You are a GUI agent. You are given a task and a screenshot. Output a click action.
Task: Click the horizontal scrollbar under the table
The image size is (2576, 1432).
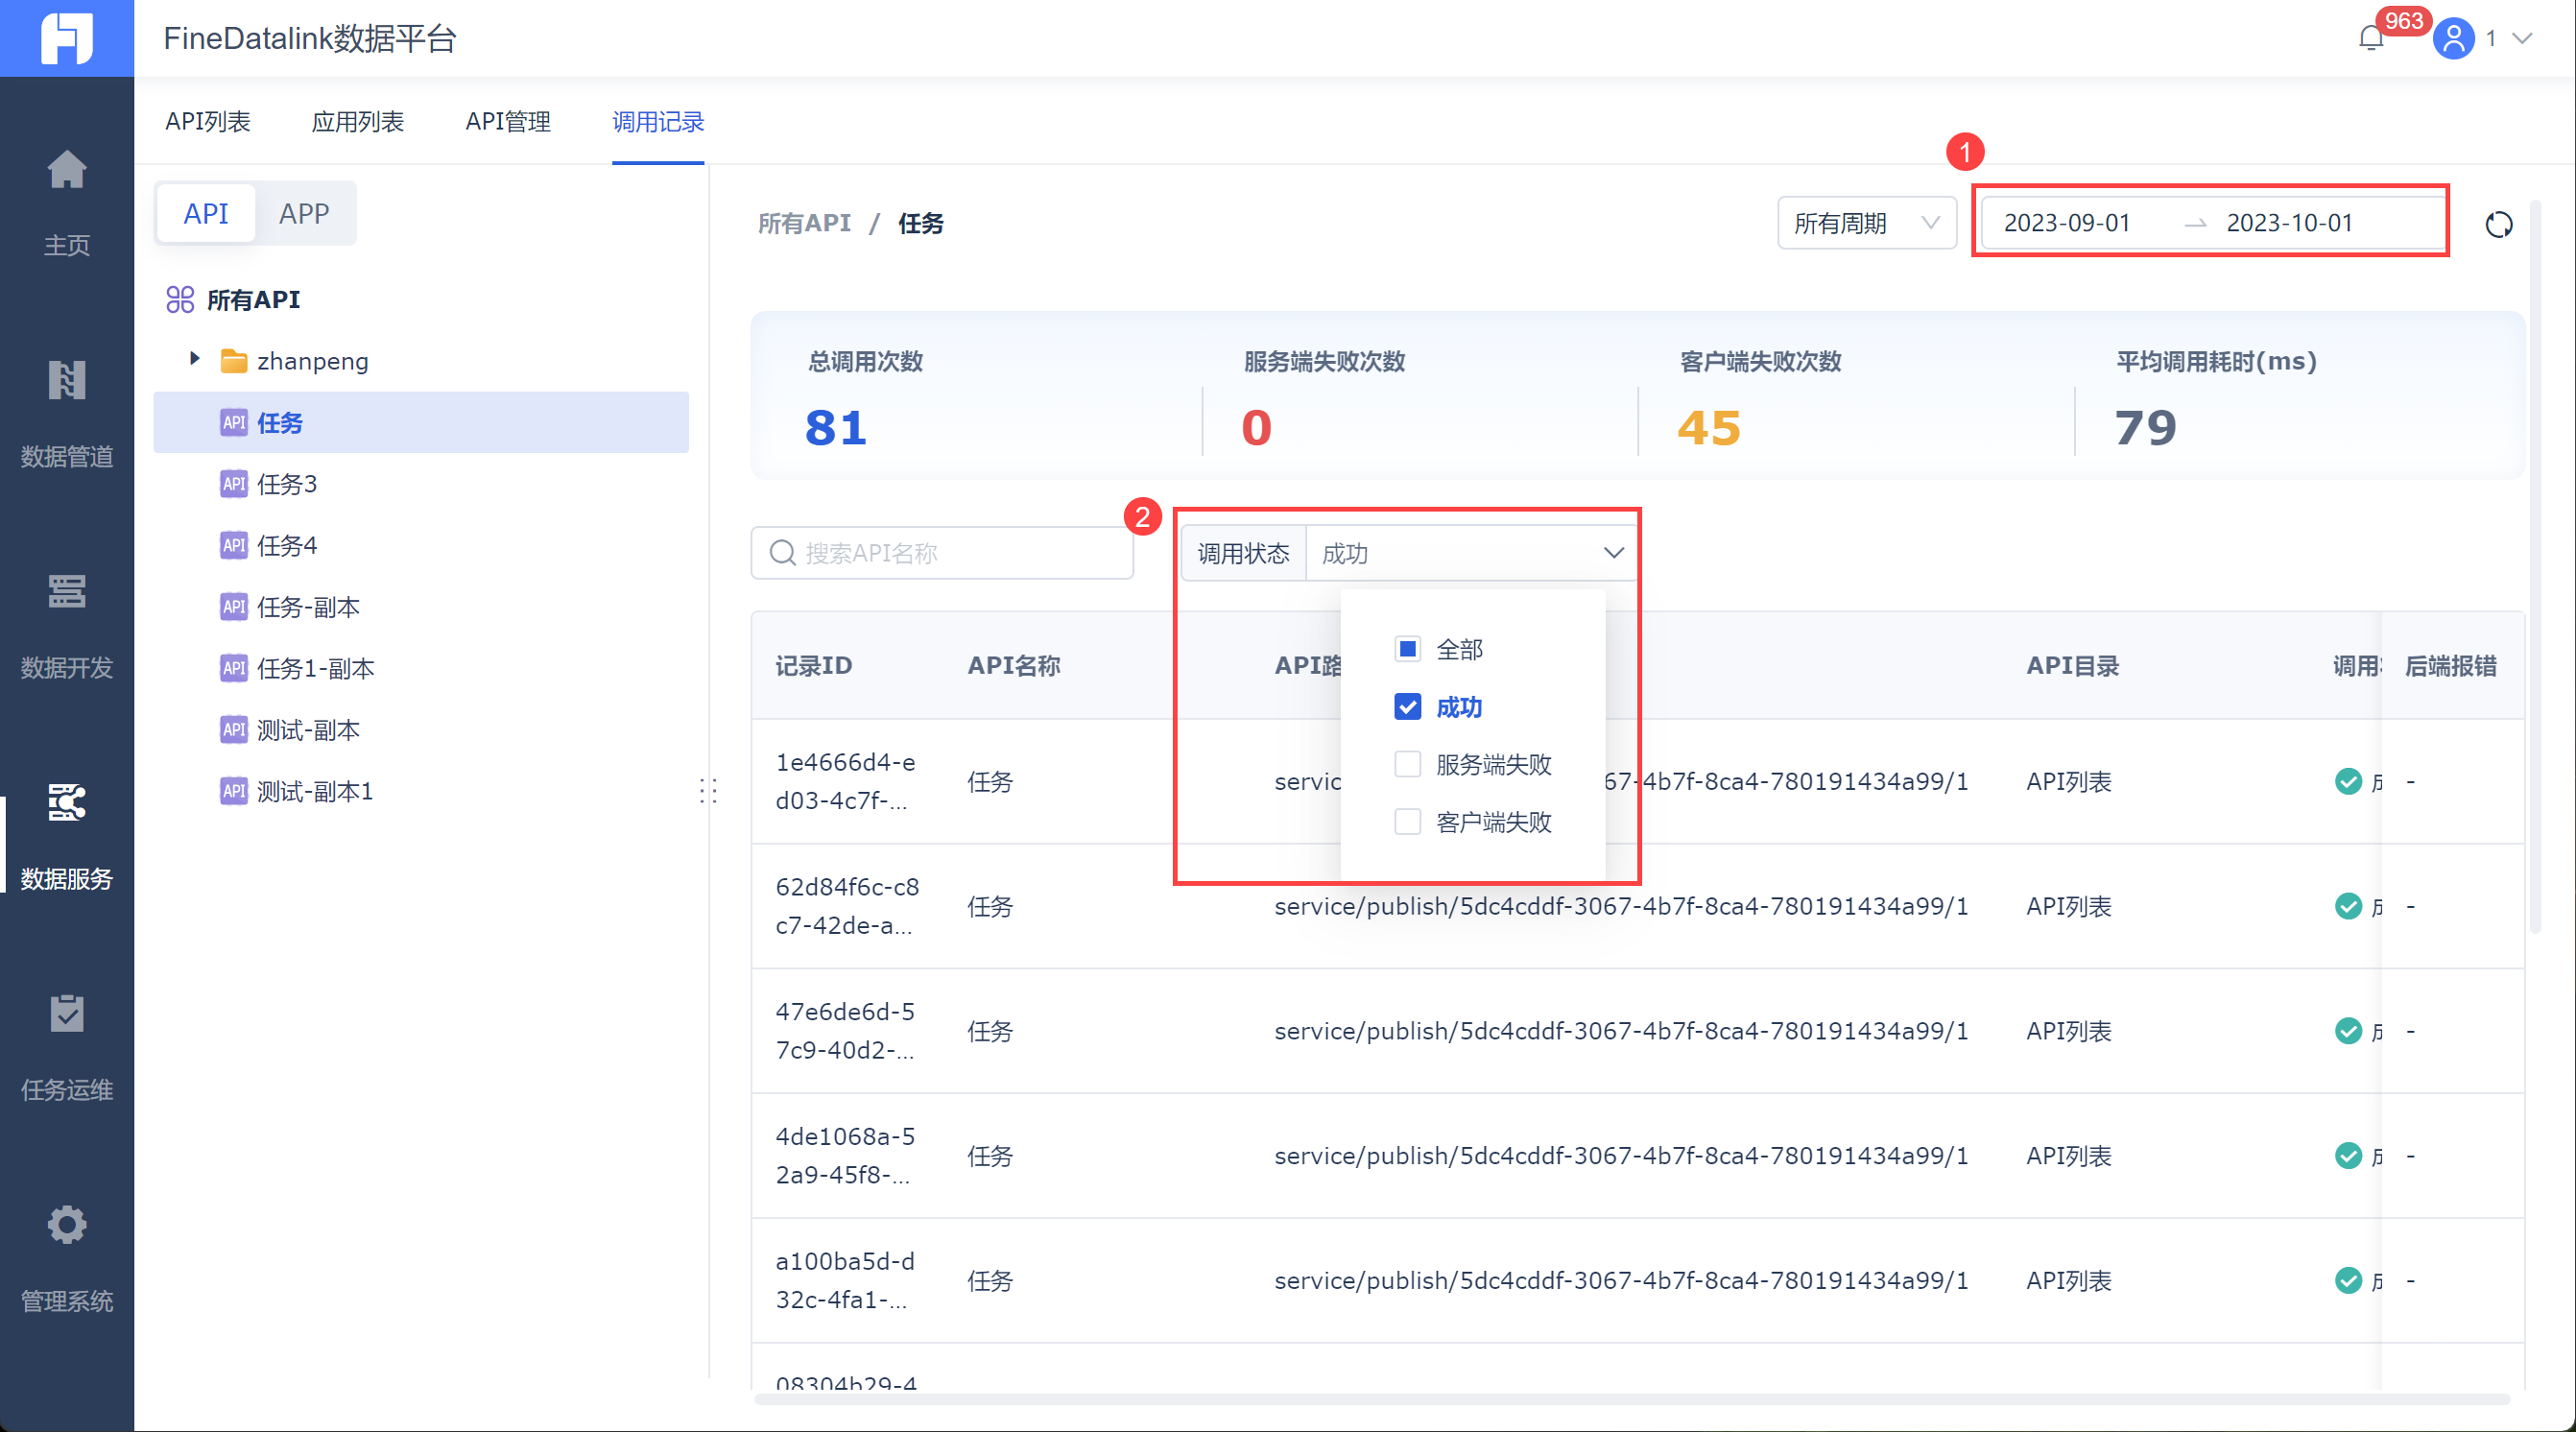(1630, 1399)
